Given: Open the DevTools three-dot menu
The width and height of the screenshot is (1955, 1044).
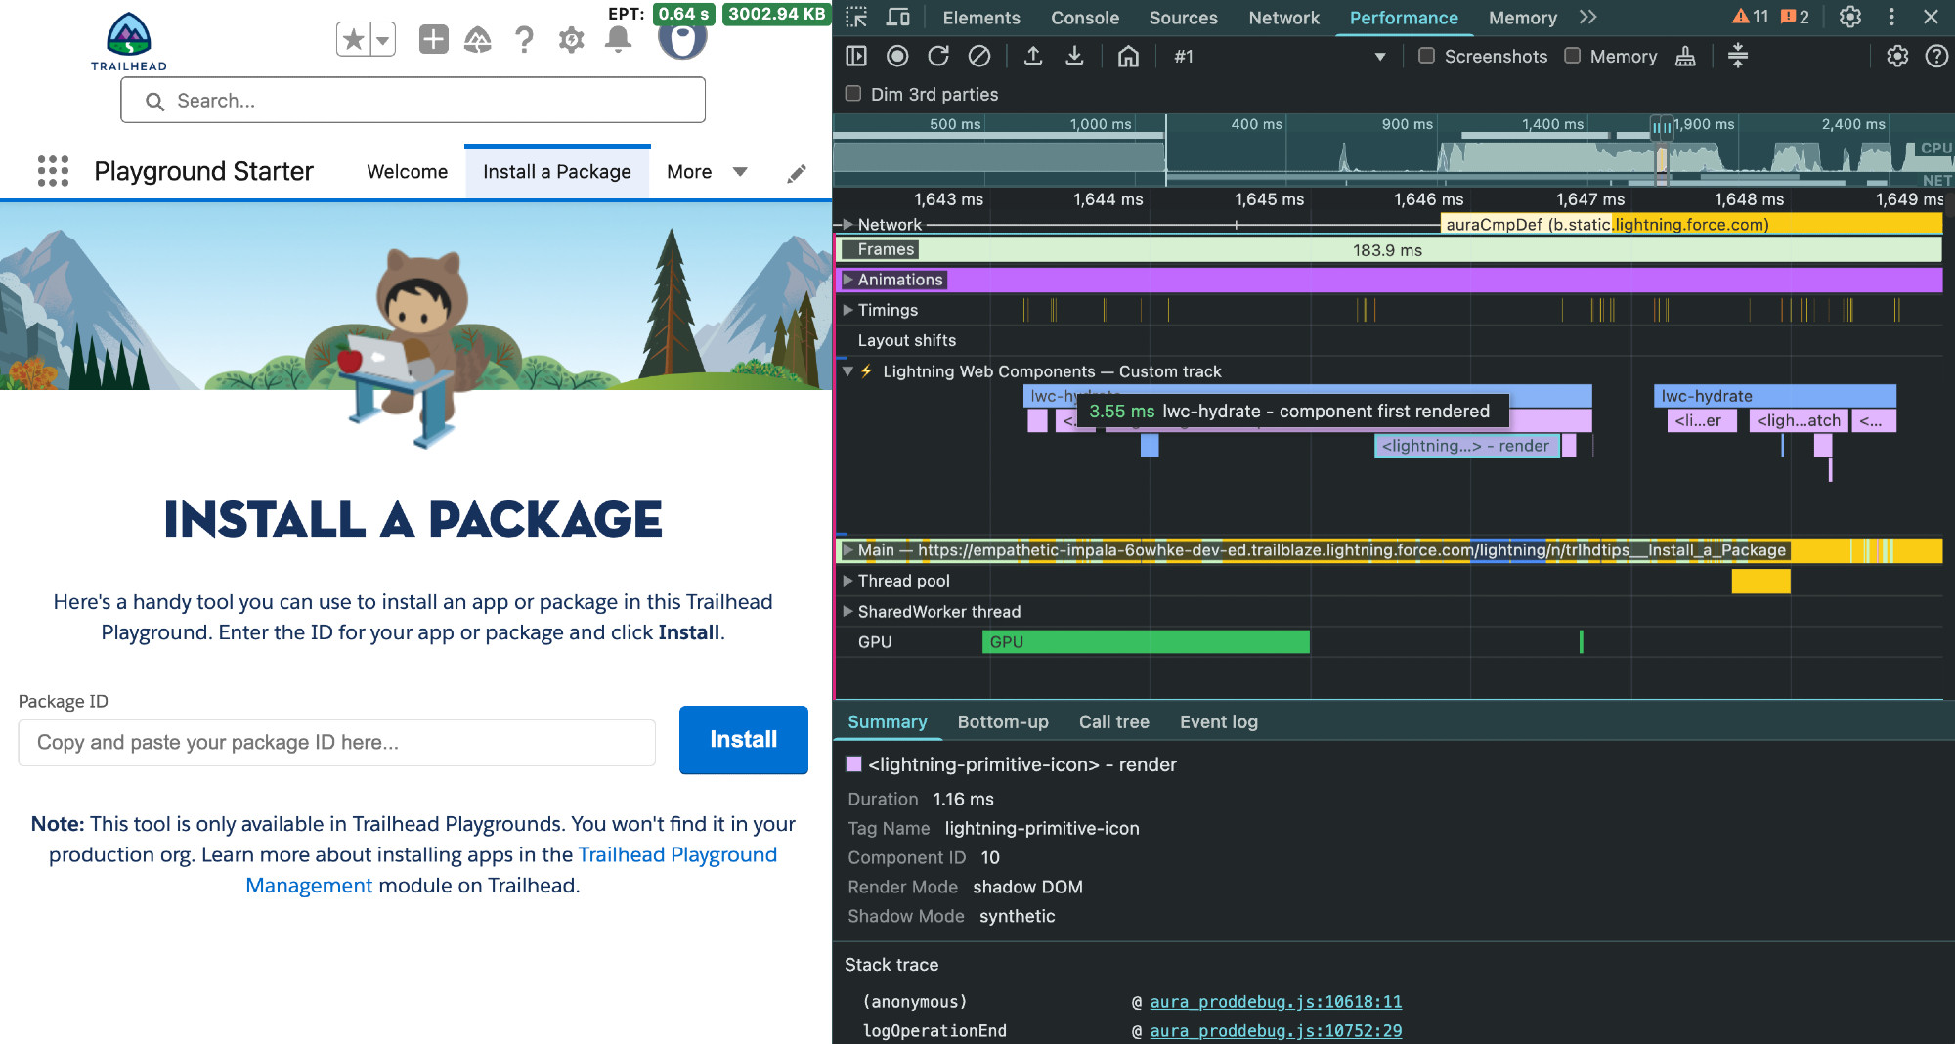Looking at the screenshot, I should [1891, 17].
